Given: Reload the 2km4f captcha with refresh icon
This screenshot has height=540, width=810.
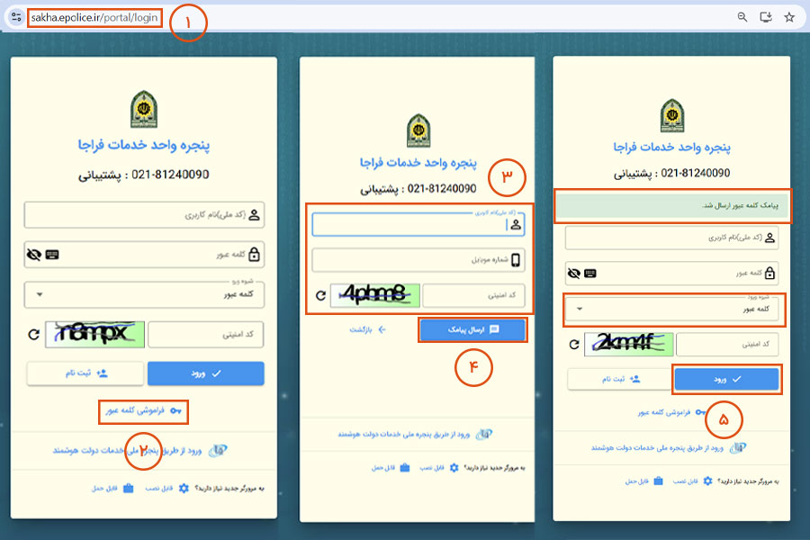Looking at the screenshot, I should [576, 344].
